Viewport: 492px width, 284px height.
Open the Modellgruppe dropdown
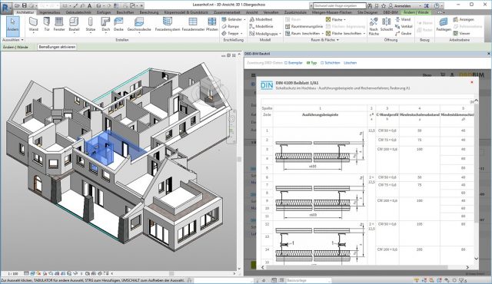click(x=280, y=33)
